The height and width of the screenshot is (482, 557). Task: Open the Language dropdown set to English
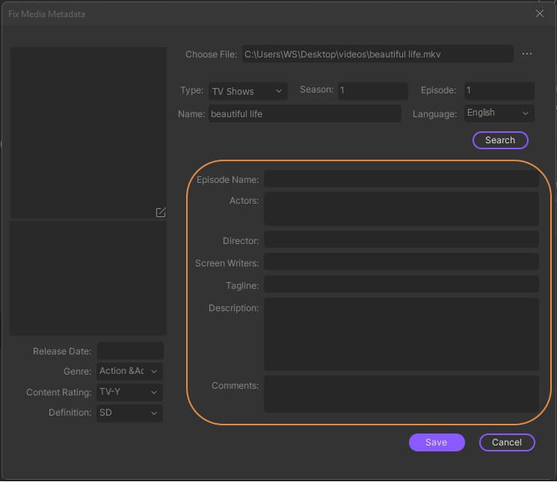499,113
